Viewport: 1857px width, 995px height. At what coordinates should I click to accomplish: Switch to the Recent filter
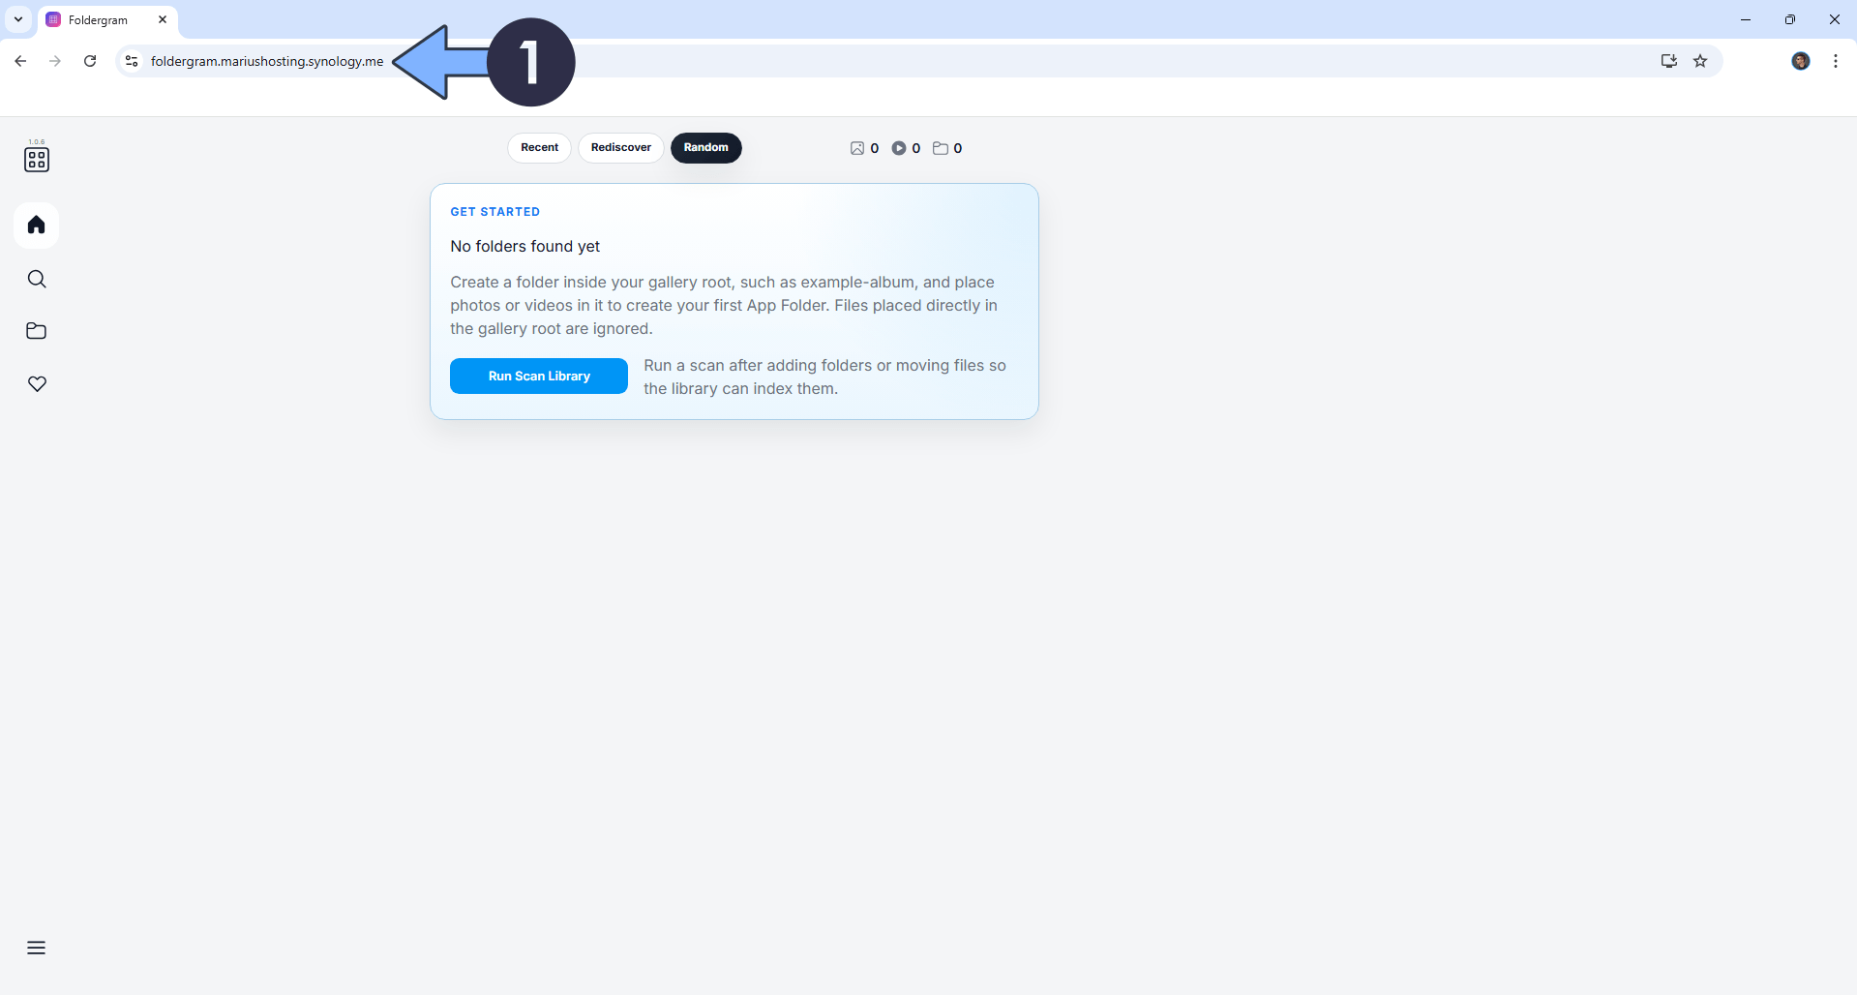[539, 147]
